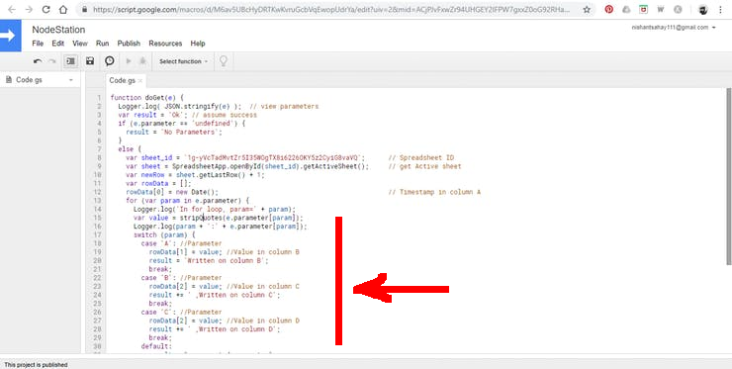The height and width of the screenshot is (369, 732).
Task: Open the Help menu
Action: point(198,44)
